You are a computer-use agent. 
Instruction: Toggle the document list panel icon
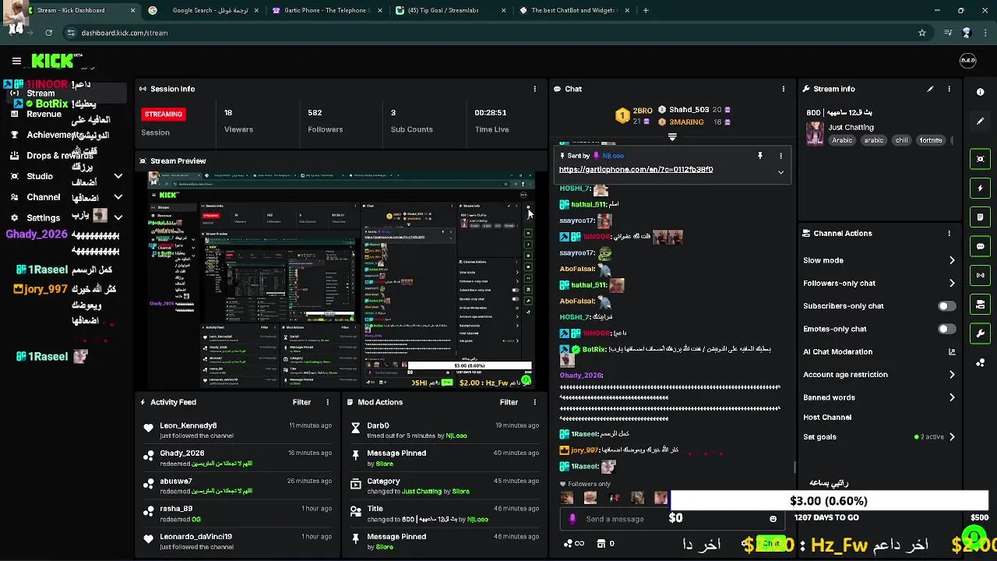[981, 217]
